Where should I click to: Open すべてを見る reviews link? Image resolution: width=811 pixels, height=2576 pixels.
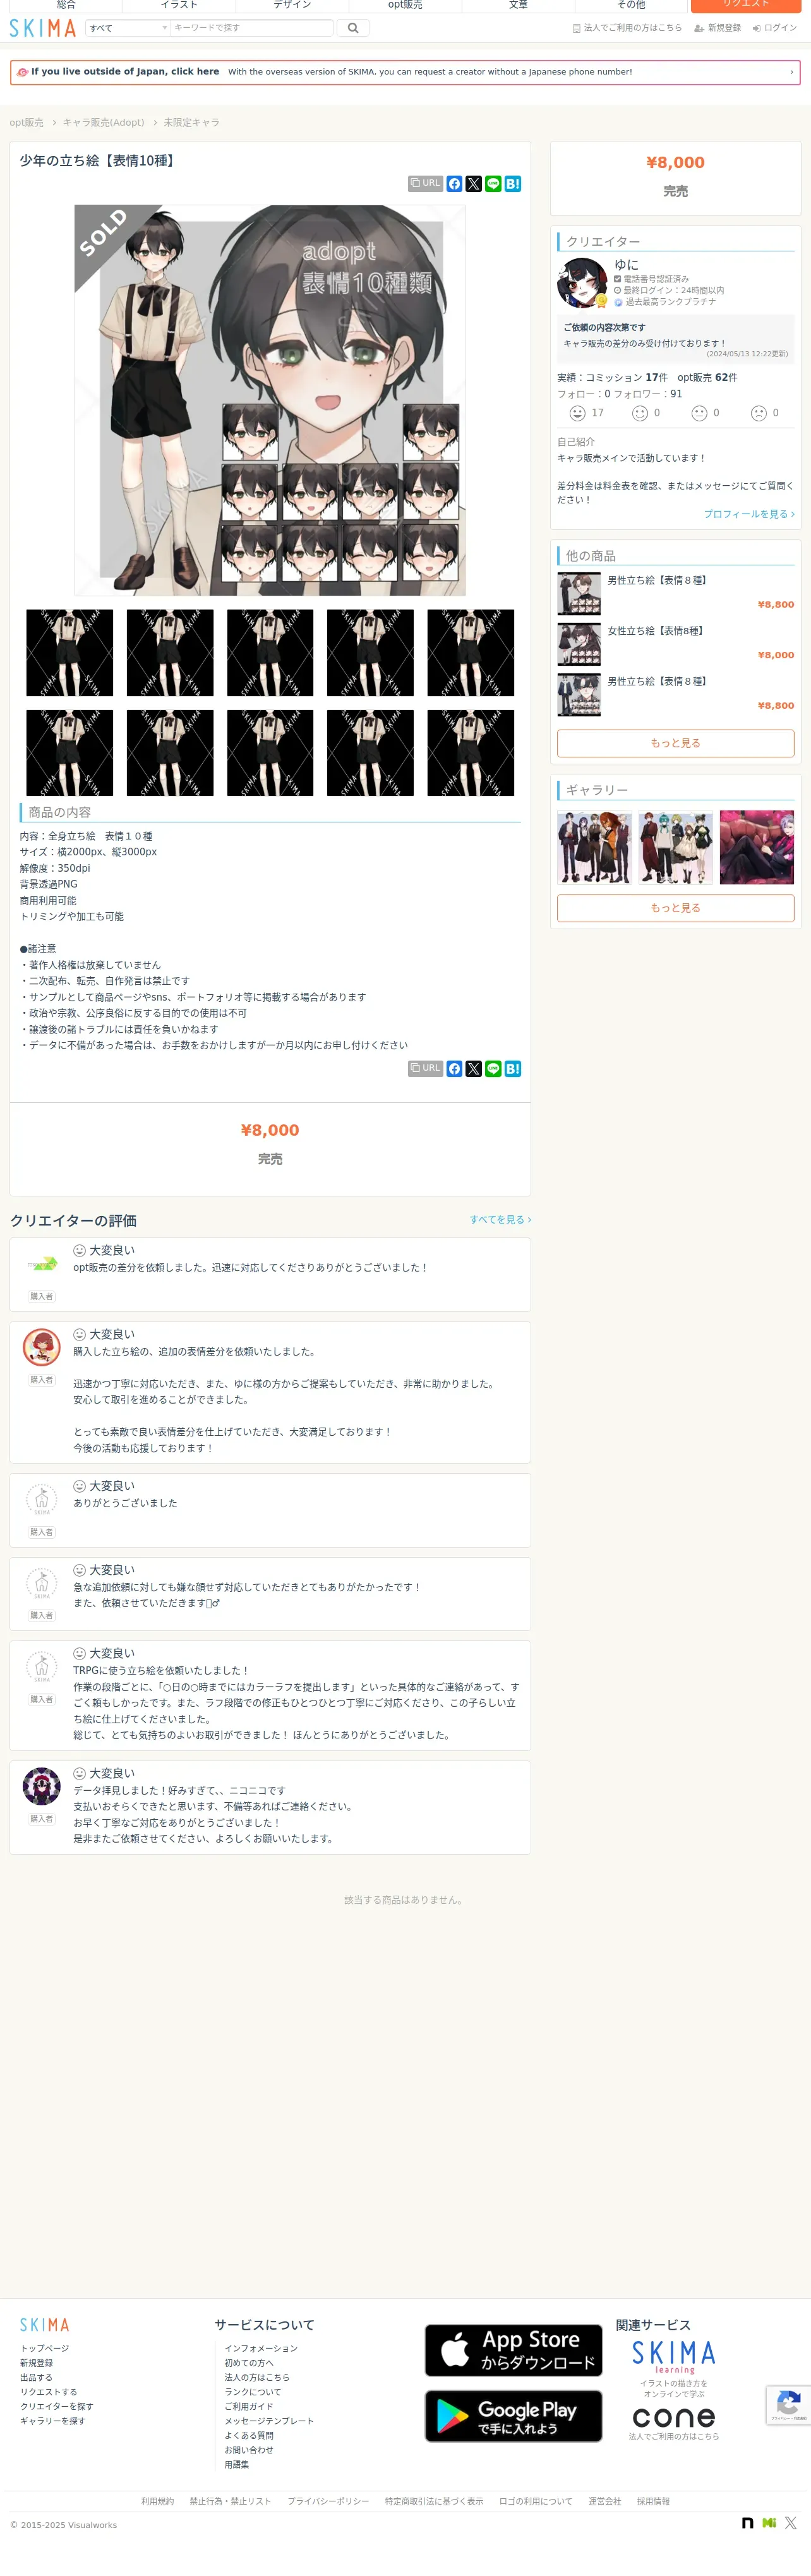pyautogui.click(x=500, y=1220)
